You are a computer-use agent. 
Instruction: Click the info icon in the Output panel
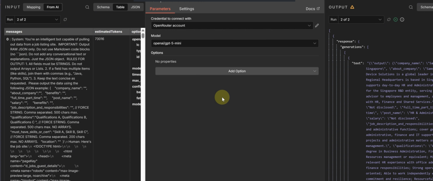402,19
